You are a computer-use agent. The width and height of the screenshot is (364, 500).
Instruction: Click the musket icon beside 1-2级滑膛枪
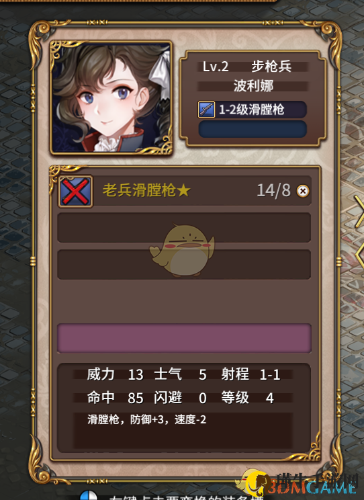(206, 110)
